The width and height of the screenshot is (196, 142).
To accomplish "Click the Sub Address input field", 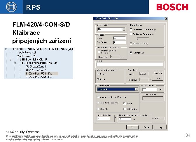I will [119, 42].
